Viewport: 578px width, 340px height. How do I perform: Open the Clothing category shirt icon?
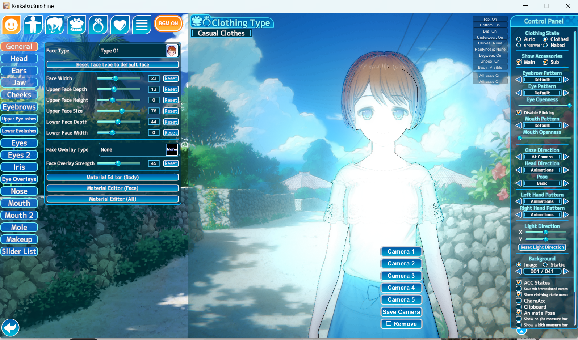point(76,25)
